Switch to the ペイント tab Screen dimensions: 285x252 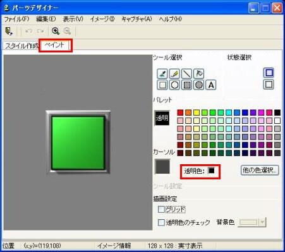point(55,45)
